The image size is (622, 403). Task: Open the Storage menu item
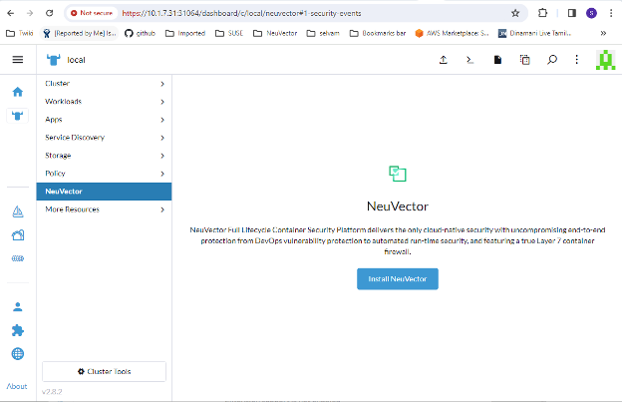click(x=104, y=156)
